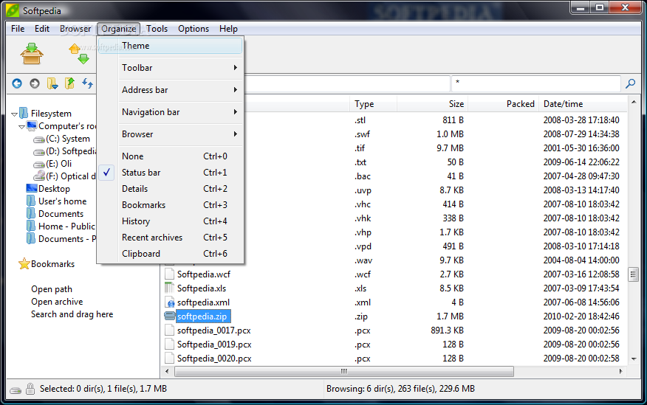This screenshot has width=647, height=405.
Task: Click the padlock icon in status bar
Action: tap(30, 389)
